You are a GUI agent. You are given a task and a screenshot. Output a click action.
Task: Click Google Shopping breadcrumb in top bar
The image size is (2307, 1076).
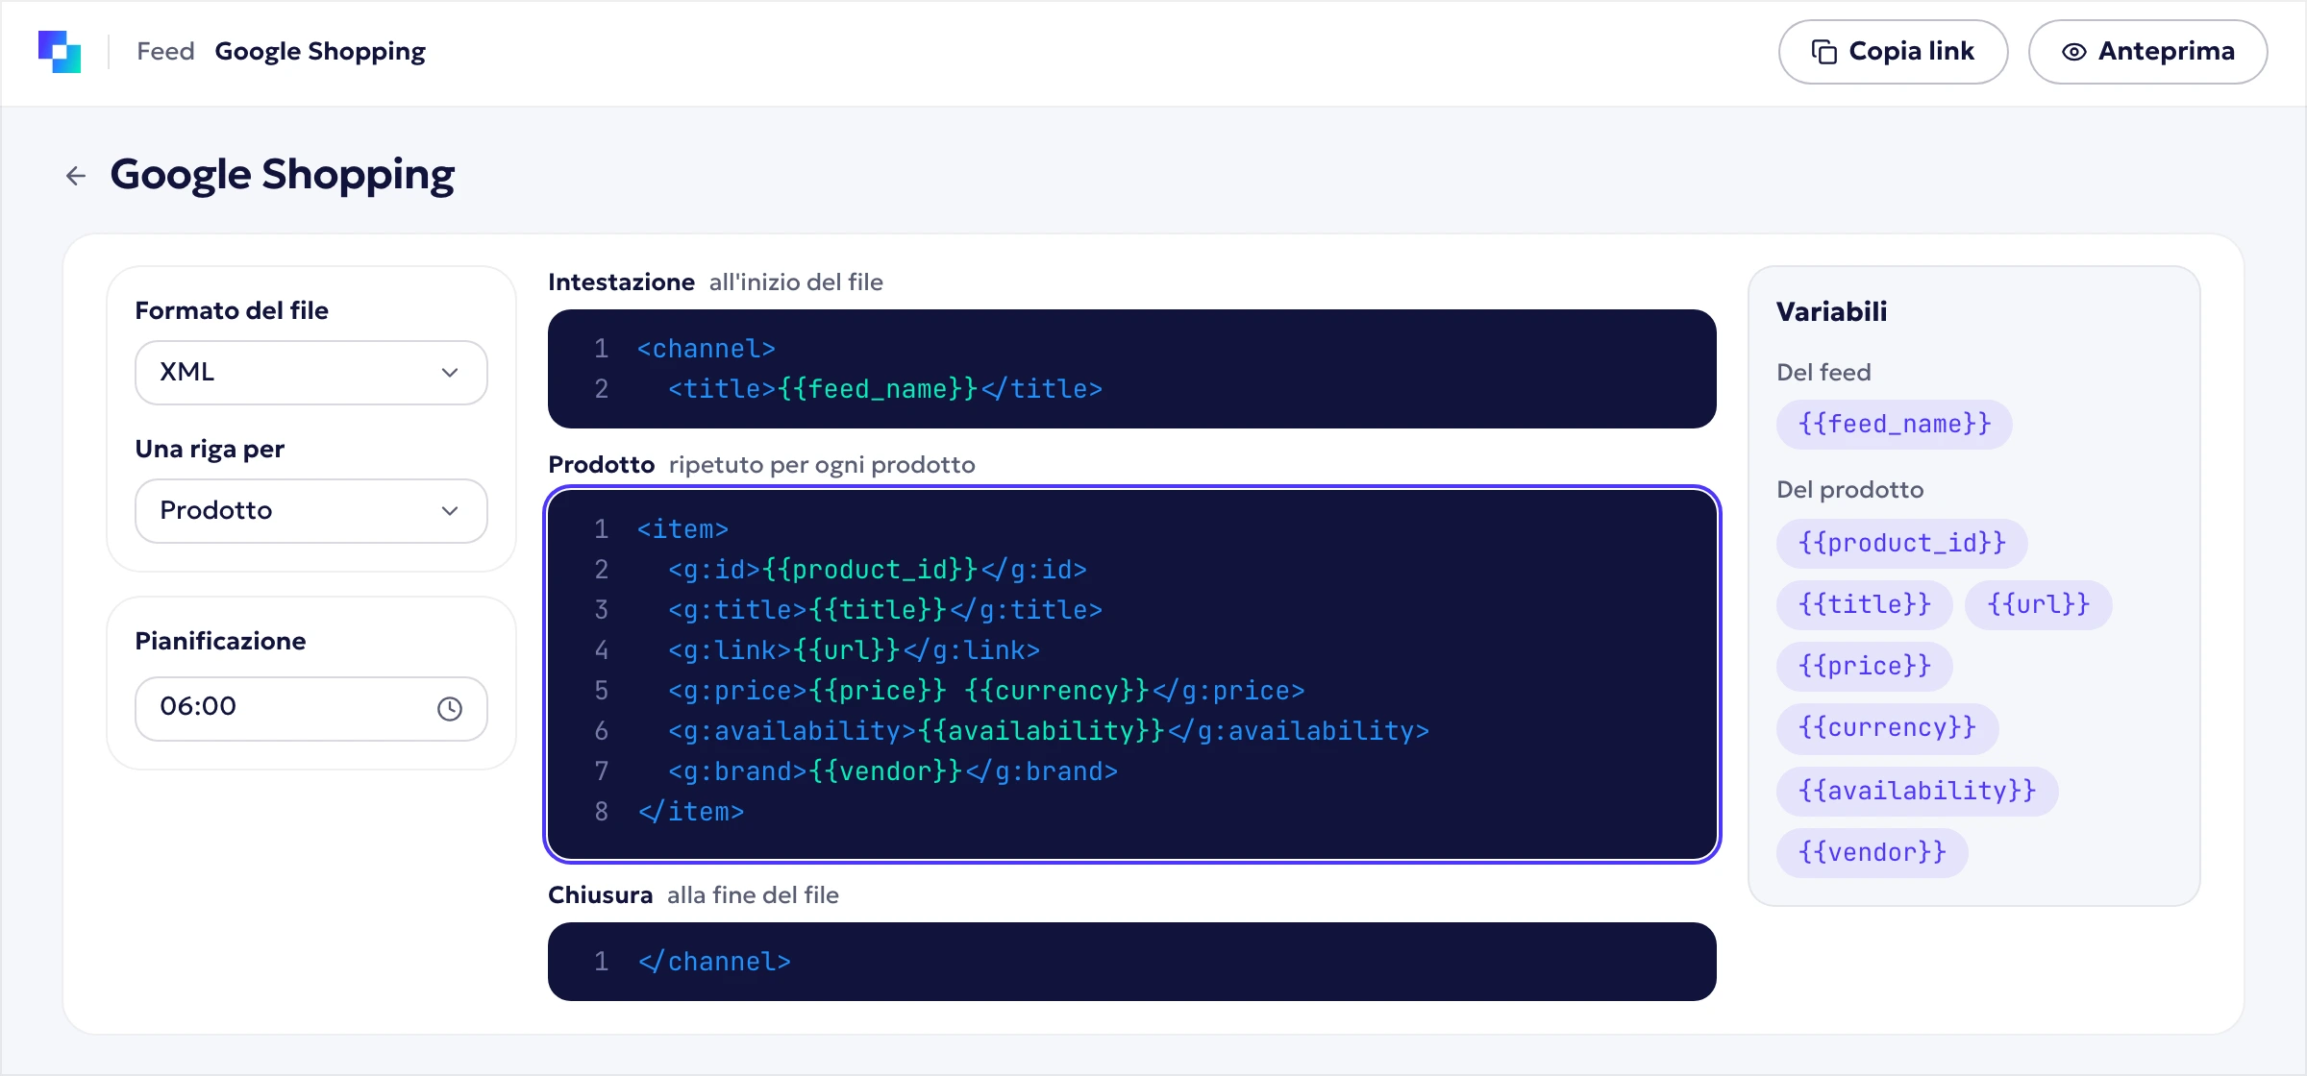click(x=320, y=52)
